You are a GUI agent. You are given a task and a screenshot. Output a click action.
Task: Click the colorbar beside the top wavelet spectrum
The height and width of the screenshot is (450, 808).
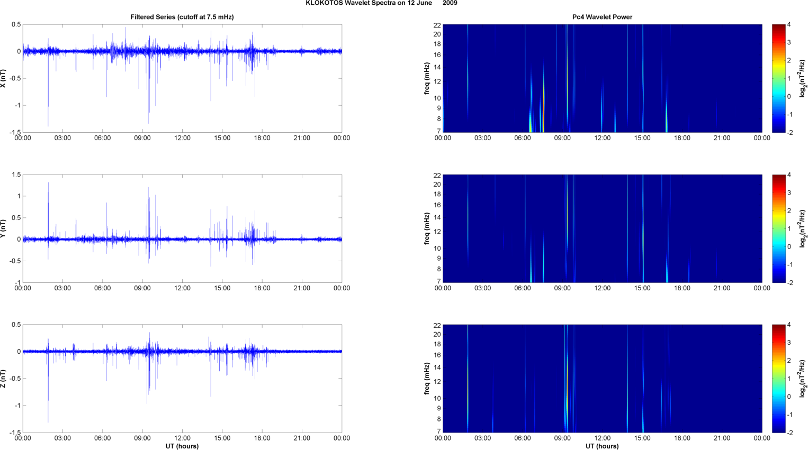(778, 78)
